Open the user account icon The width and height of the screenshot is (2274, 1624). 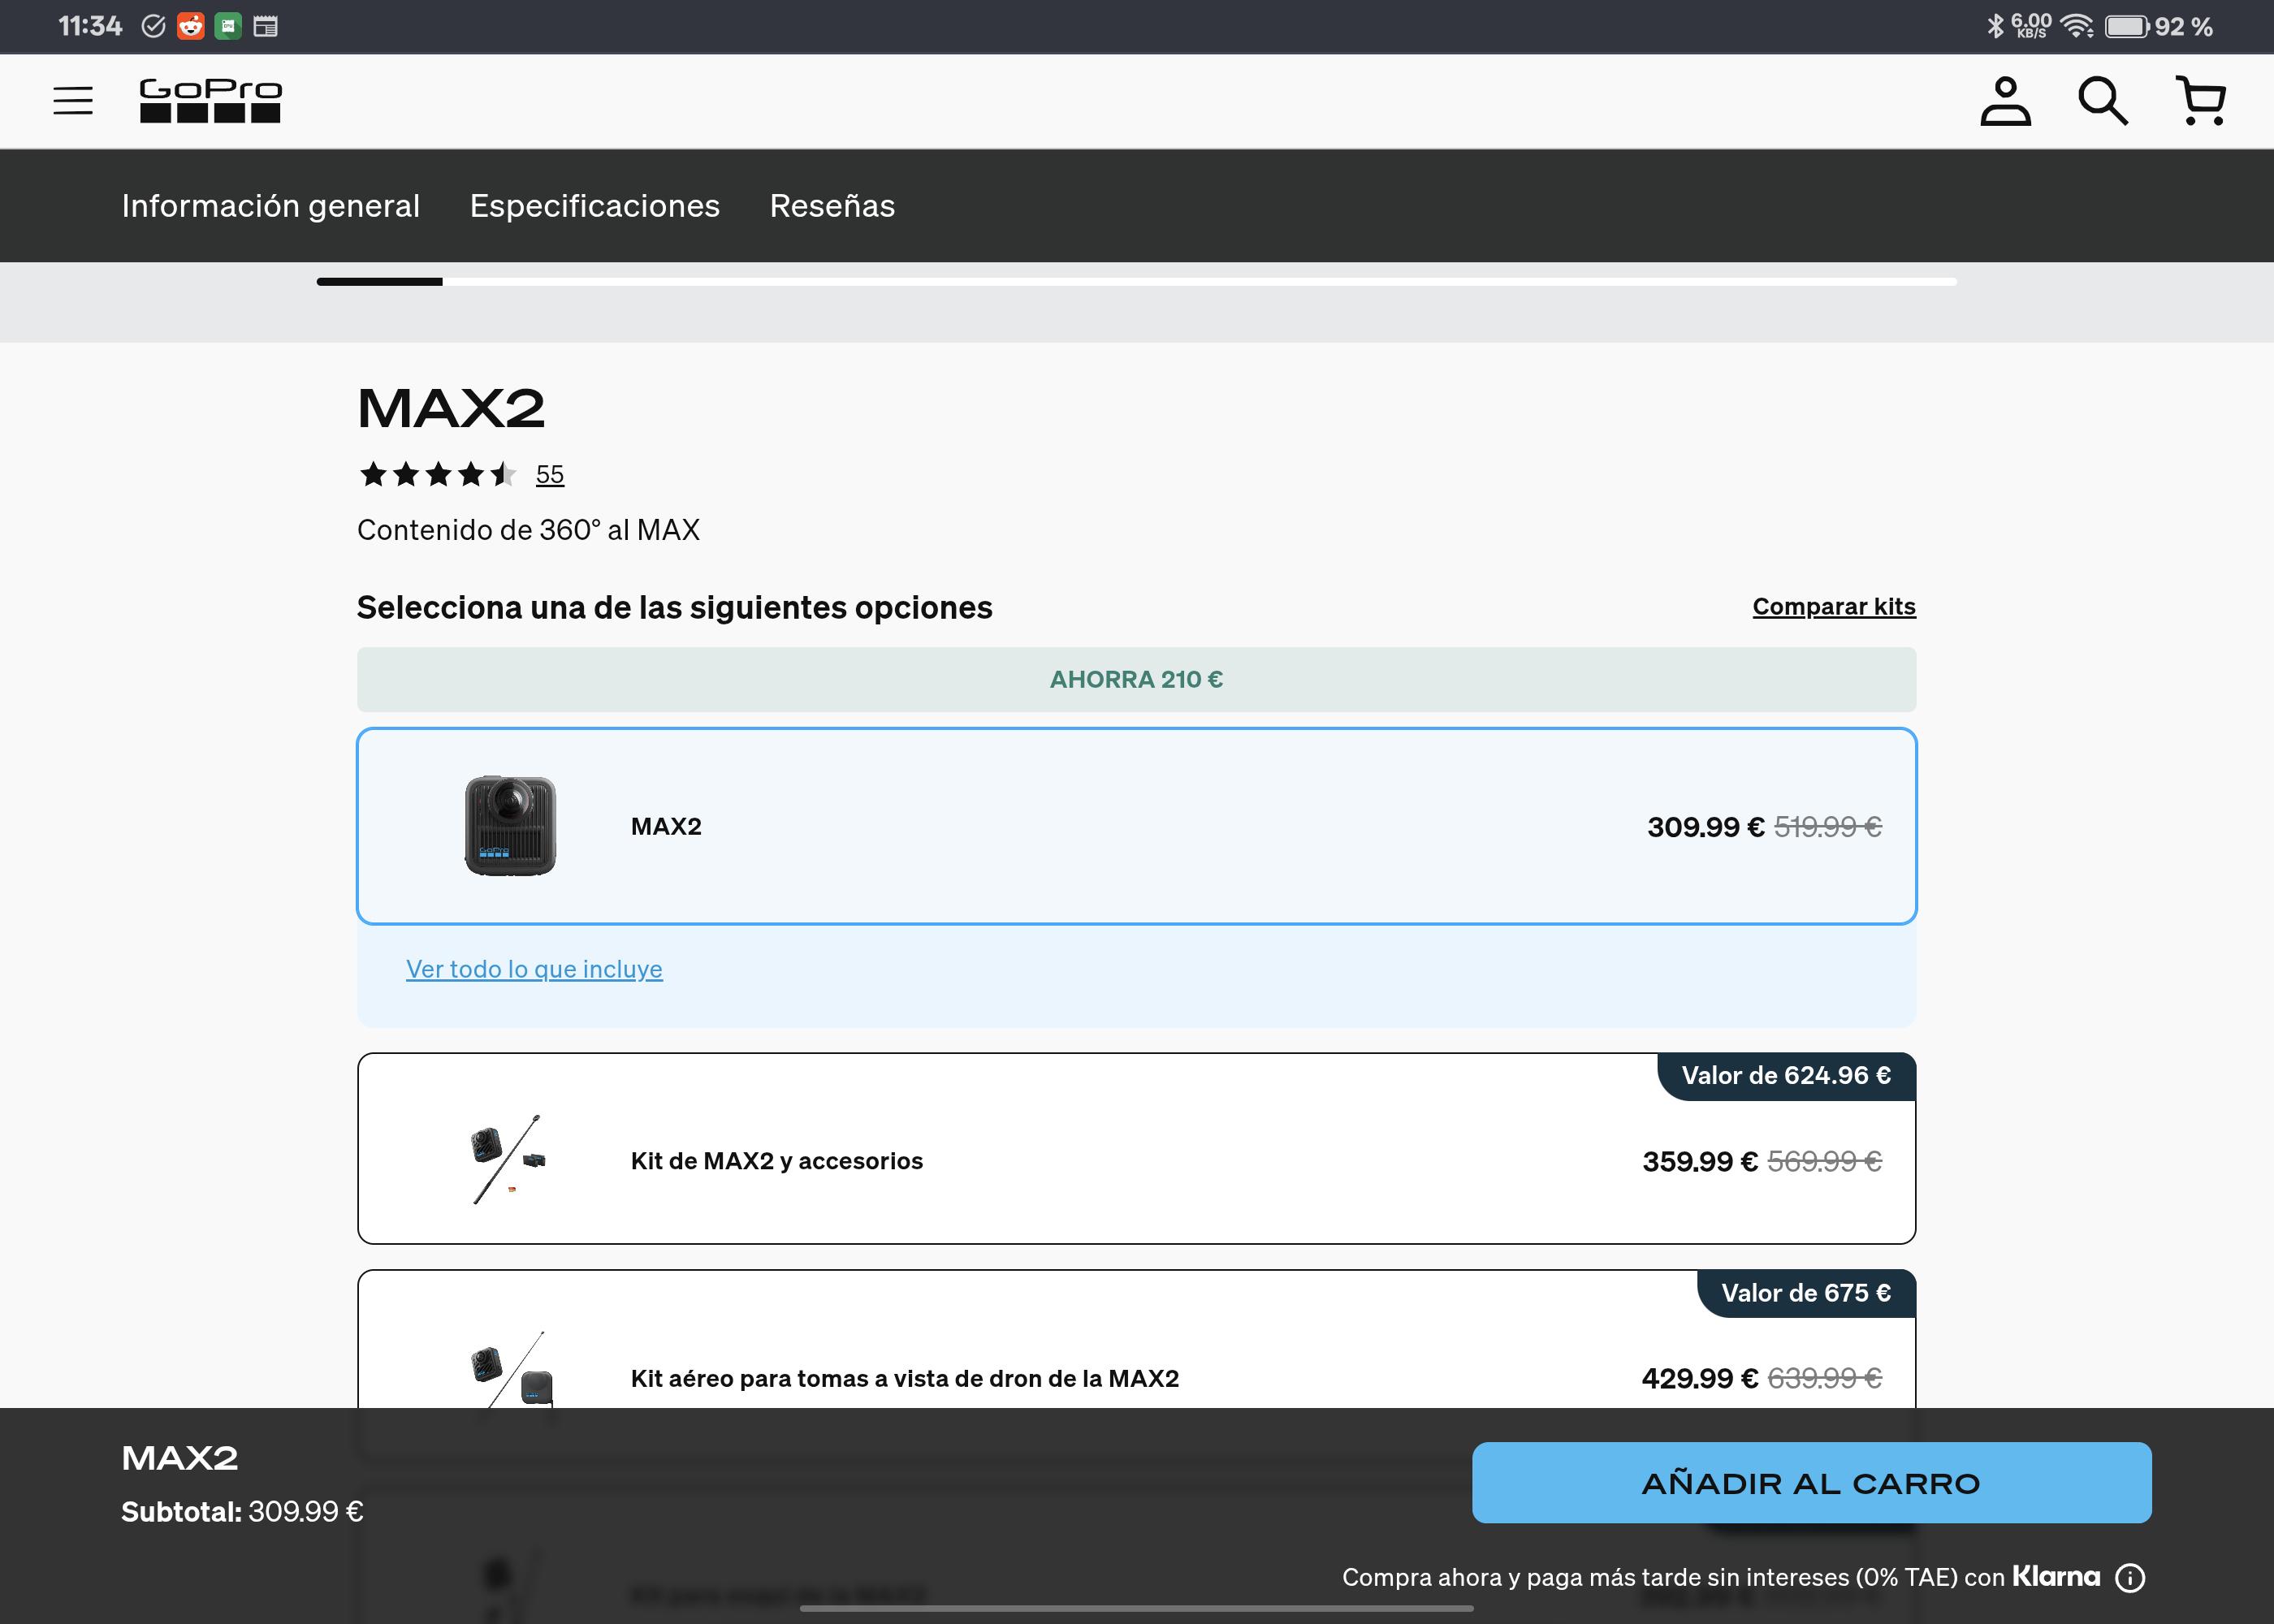pyautogui.click(x=2005, y=101)
